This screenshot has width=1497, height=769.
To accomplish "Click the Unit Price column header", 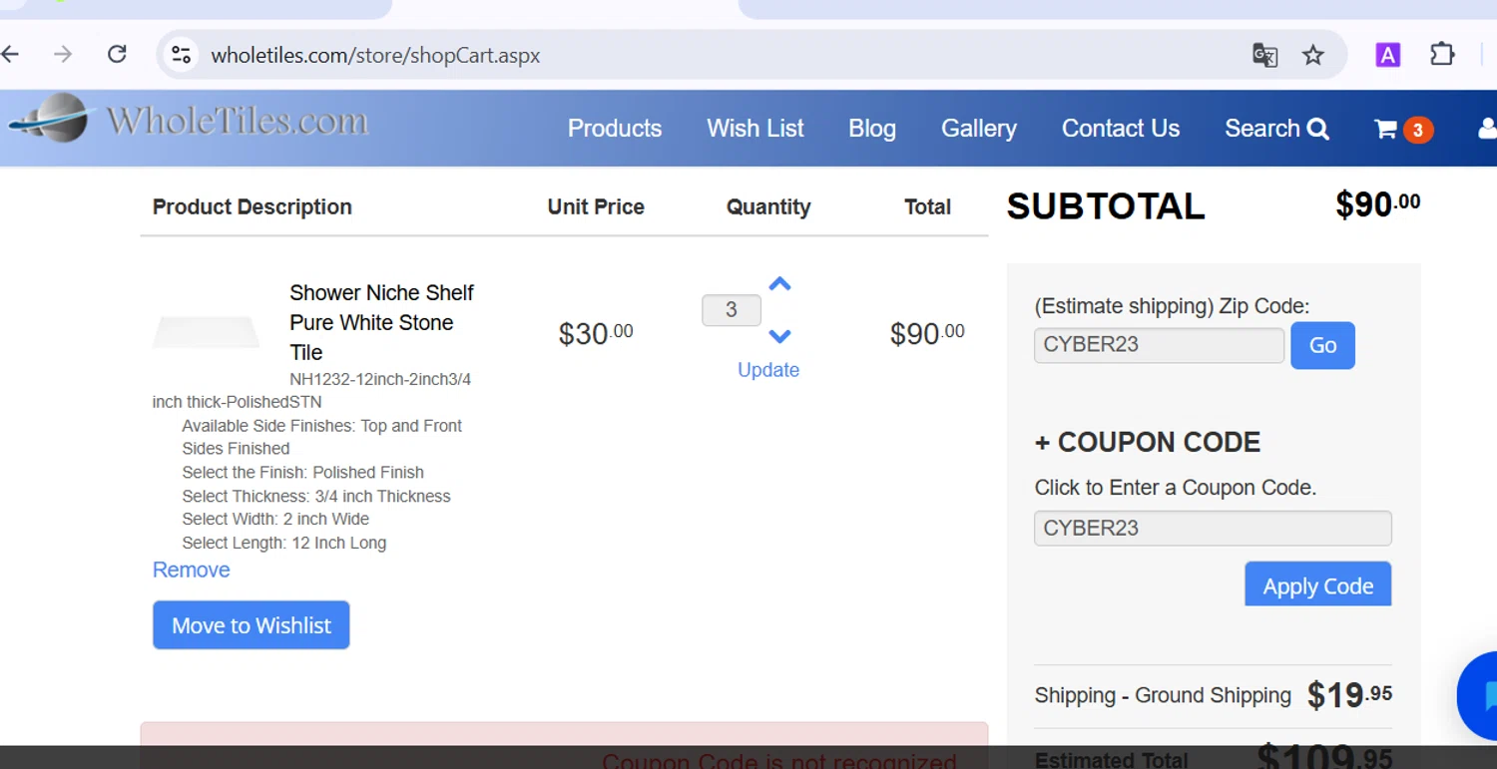I will (596, 207).
